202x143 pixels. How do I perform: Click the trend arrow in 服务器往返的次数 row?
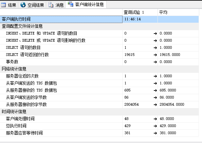click(155, 76)
